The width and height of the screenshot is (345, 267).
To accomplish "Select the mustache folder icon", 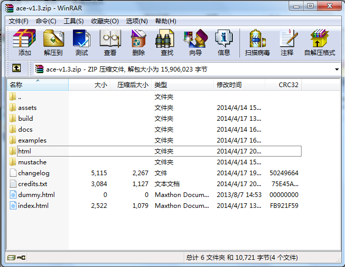I will click(13, 162).
